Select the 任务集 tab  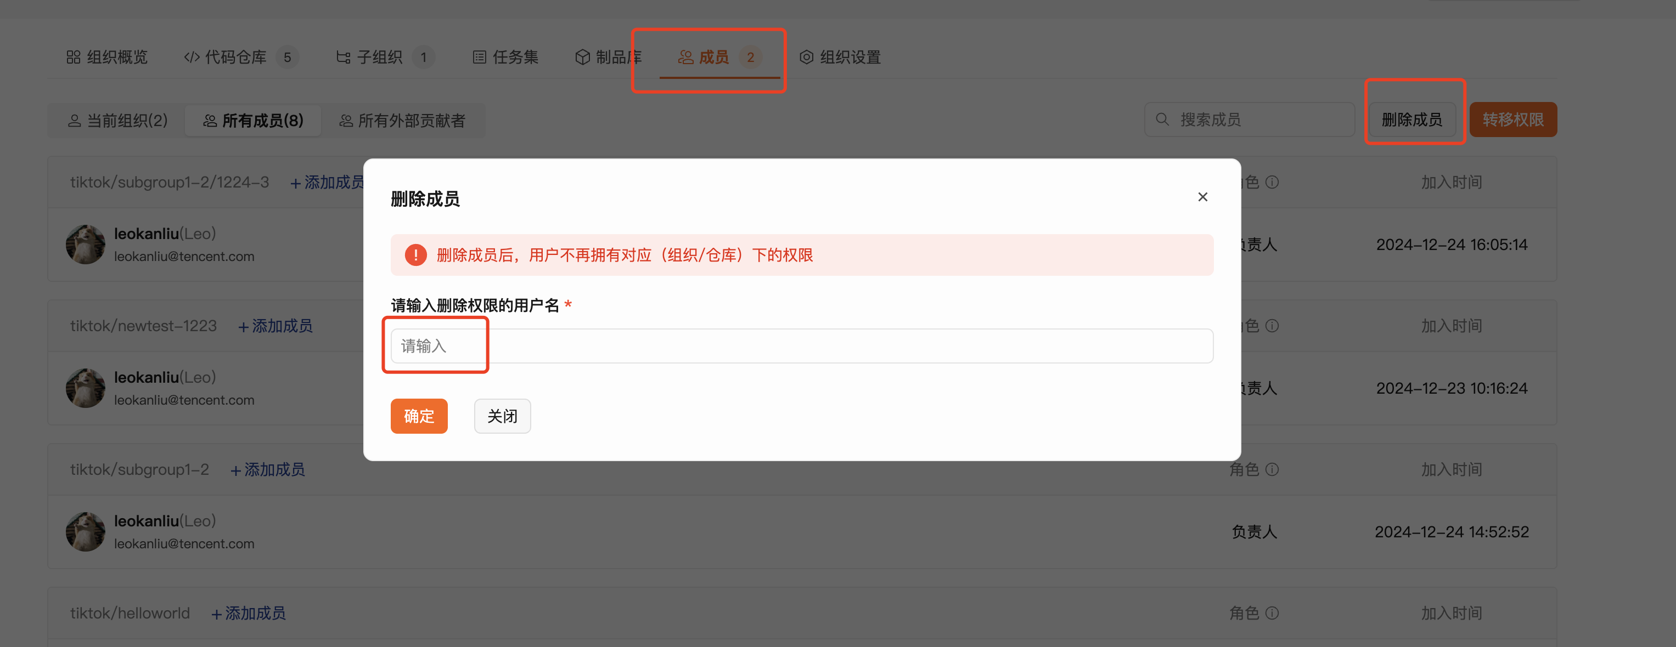point(505,57)
